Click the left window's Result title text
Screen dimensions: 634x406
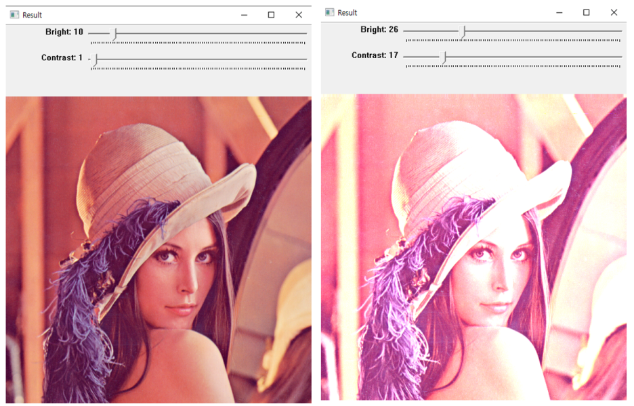[32, 16]
